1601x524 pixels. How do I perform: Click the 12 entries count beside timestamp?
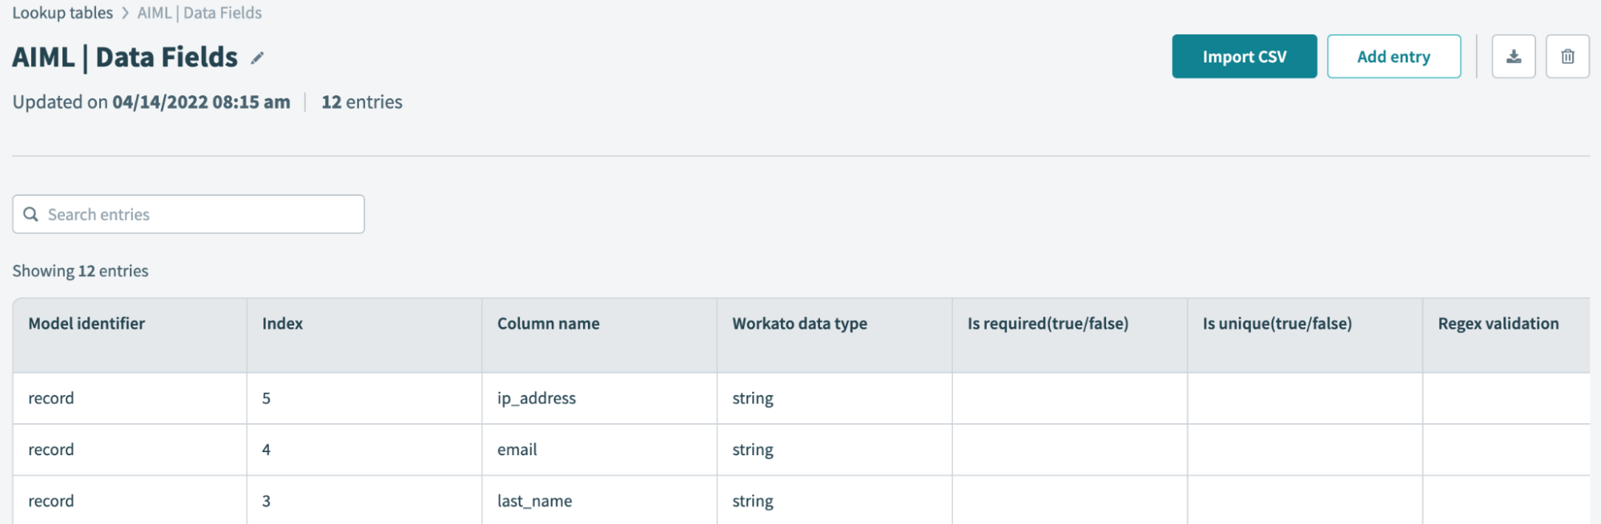[x=362, y=102]
